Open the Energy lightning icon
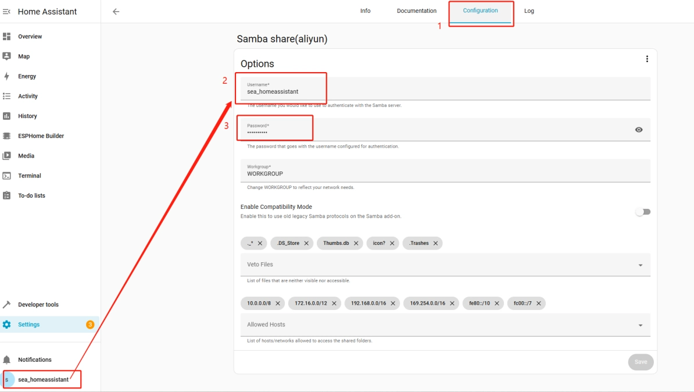Screen dimensions: 694x392 click(x=7, y=76)
